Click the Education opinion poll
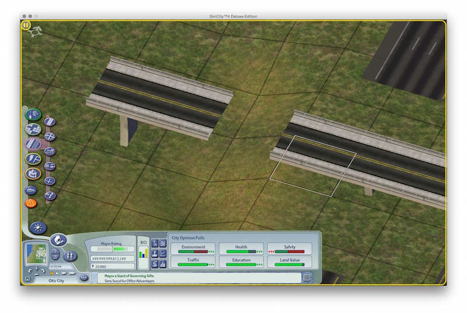Image resolution: width=467 pixels, height=313 pixels. pyautogui.click(x=241, y=262)
